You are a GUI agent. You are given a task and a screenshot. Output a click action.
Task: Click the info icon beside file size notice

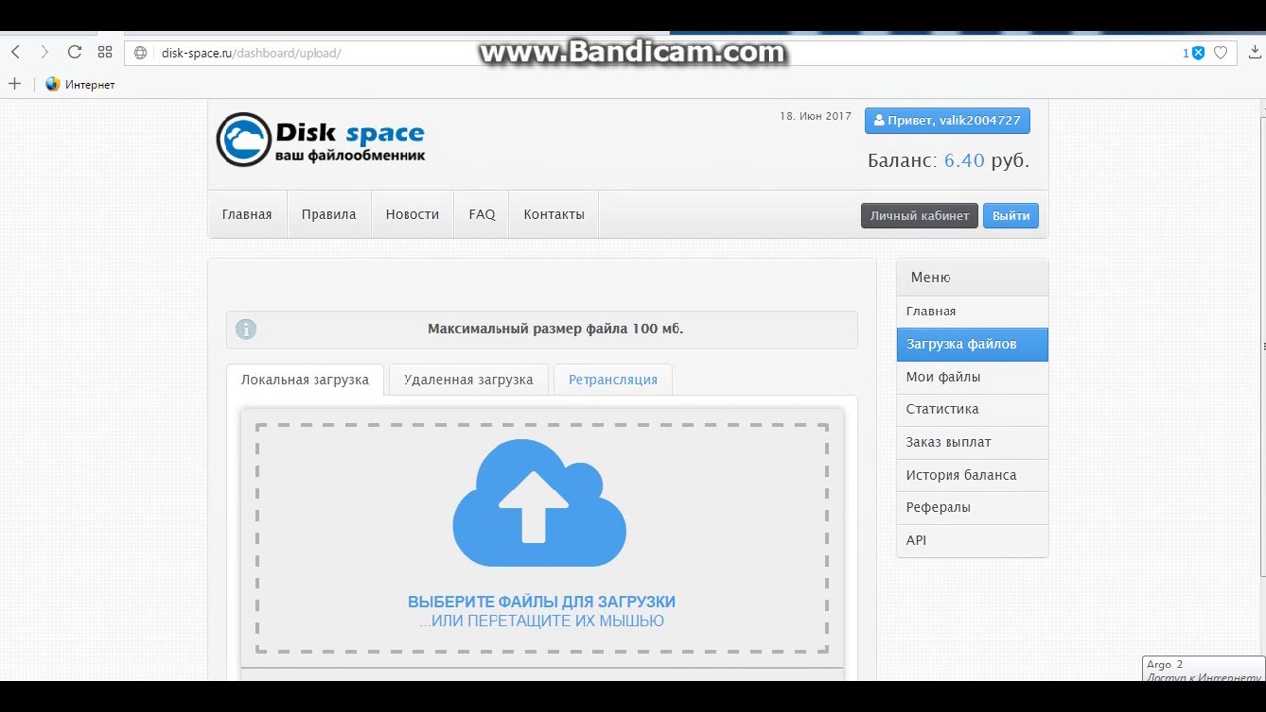tap(246, 329)
